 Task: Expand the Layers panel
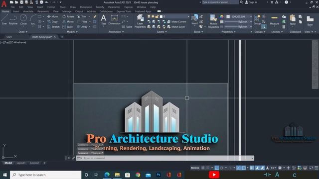(x=161, y=32)
